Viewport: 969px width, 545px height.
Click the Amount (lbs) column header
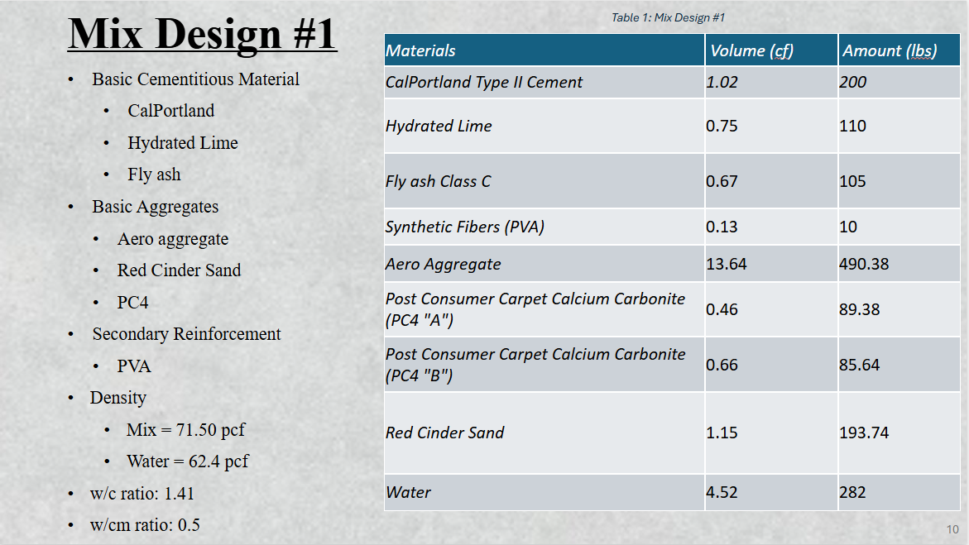(x=890, y=50)
